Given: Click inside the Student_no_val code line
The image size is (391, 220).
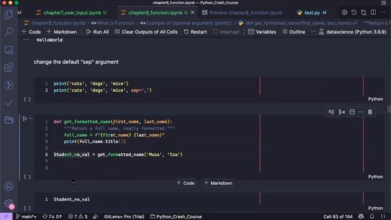Looking at the screenshot, I should point(71,199).
